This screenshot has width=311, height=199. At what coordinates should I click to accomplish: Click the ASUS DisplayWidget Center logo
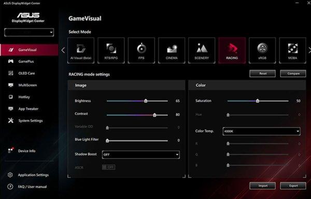click(x=28, y=18)
